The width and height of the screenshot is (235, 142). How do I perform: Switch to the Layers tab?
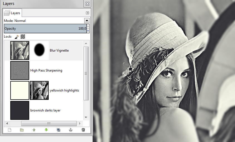(x=12, y=13)
